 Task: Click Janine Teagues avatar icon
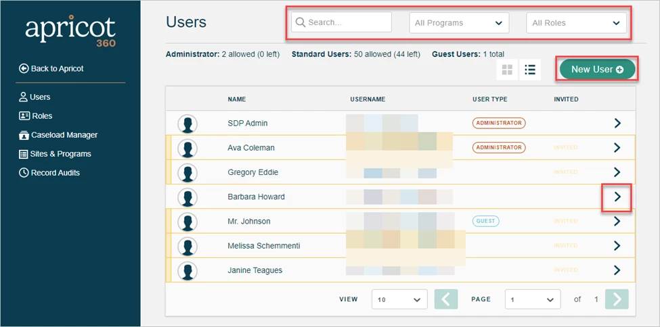click(x=188, y=271)
